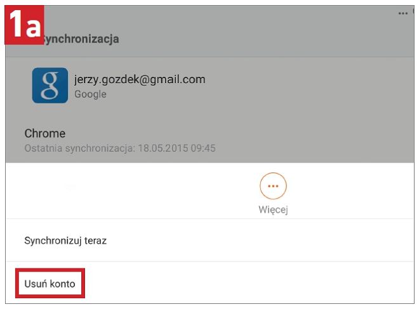Tap blank space in the Więcej action bar
The width and height of the screenshot is (419, 309).
(x=133, y=191)
